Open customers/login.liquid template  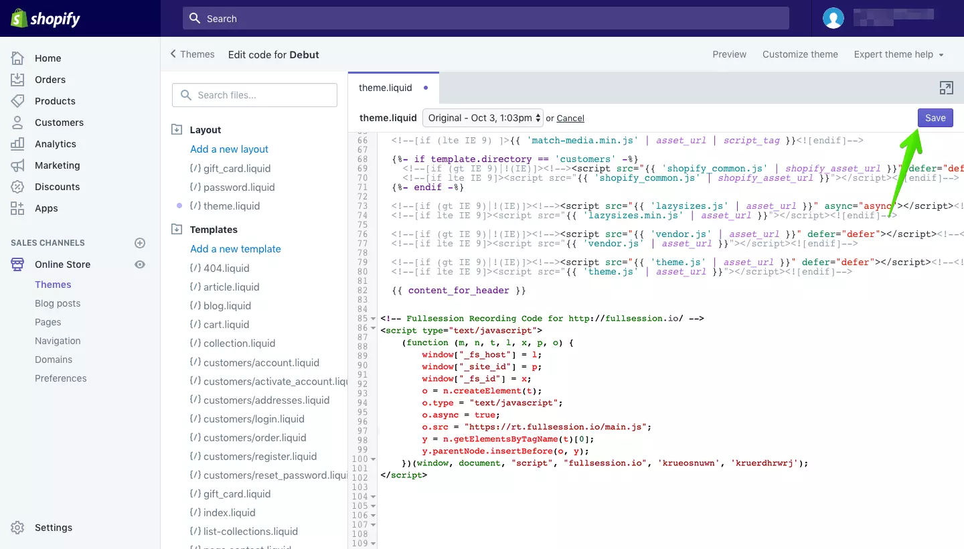pos(254,419)
